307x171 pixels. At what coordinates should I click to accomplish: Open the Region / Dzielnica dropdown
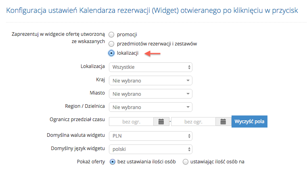[x=150, y=107]
